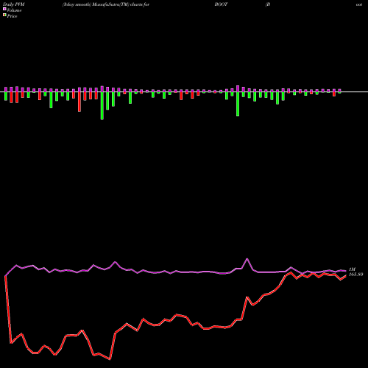This screenshot has width=368, height=368.
Task: Click the Price legend swatch
Action: point(4,15)
